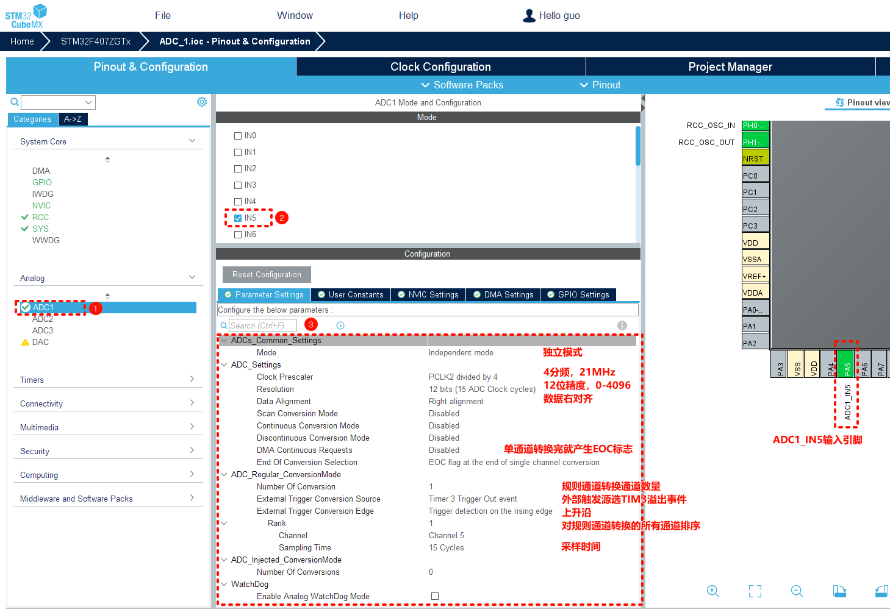Open the gear settings in categories panel

[202, 102]
